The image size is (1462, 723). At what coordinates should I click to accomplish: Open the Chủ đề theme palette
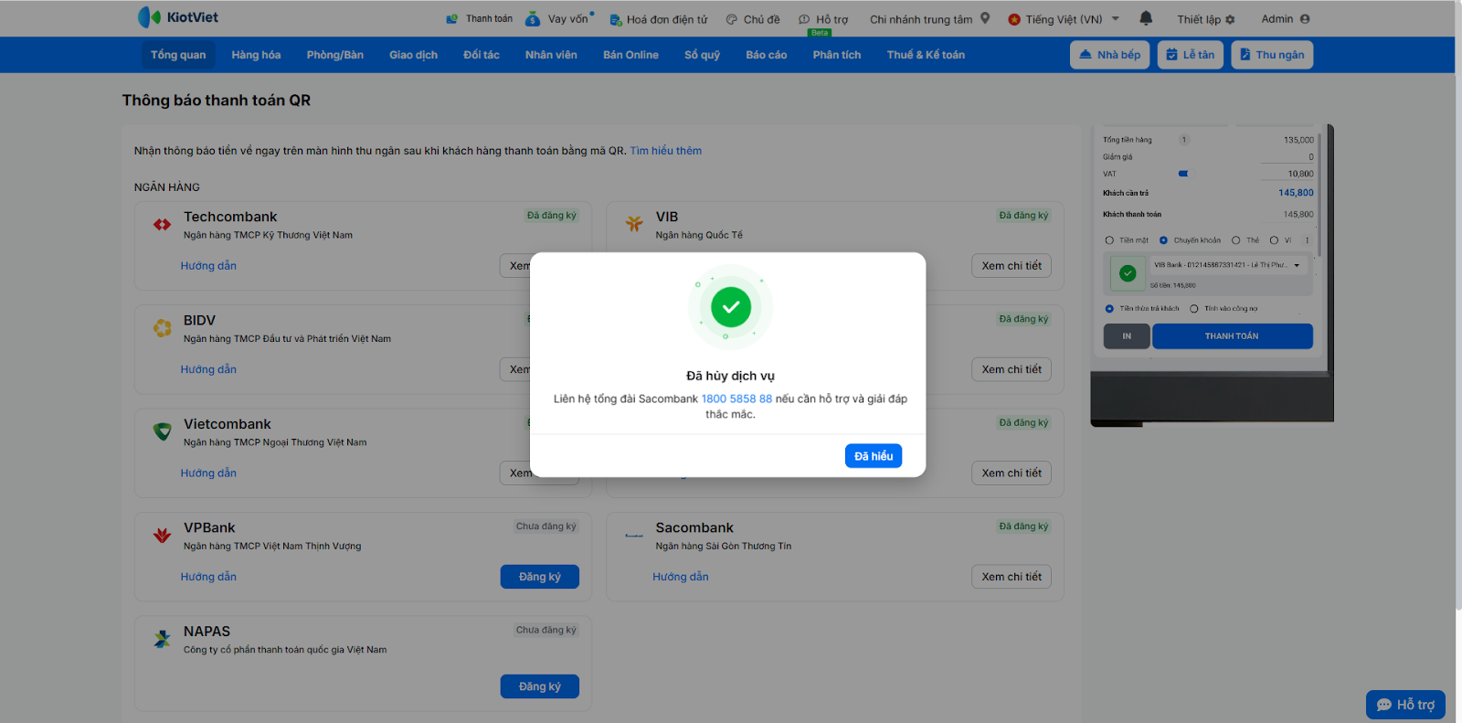(753, 19)
